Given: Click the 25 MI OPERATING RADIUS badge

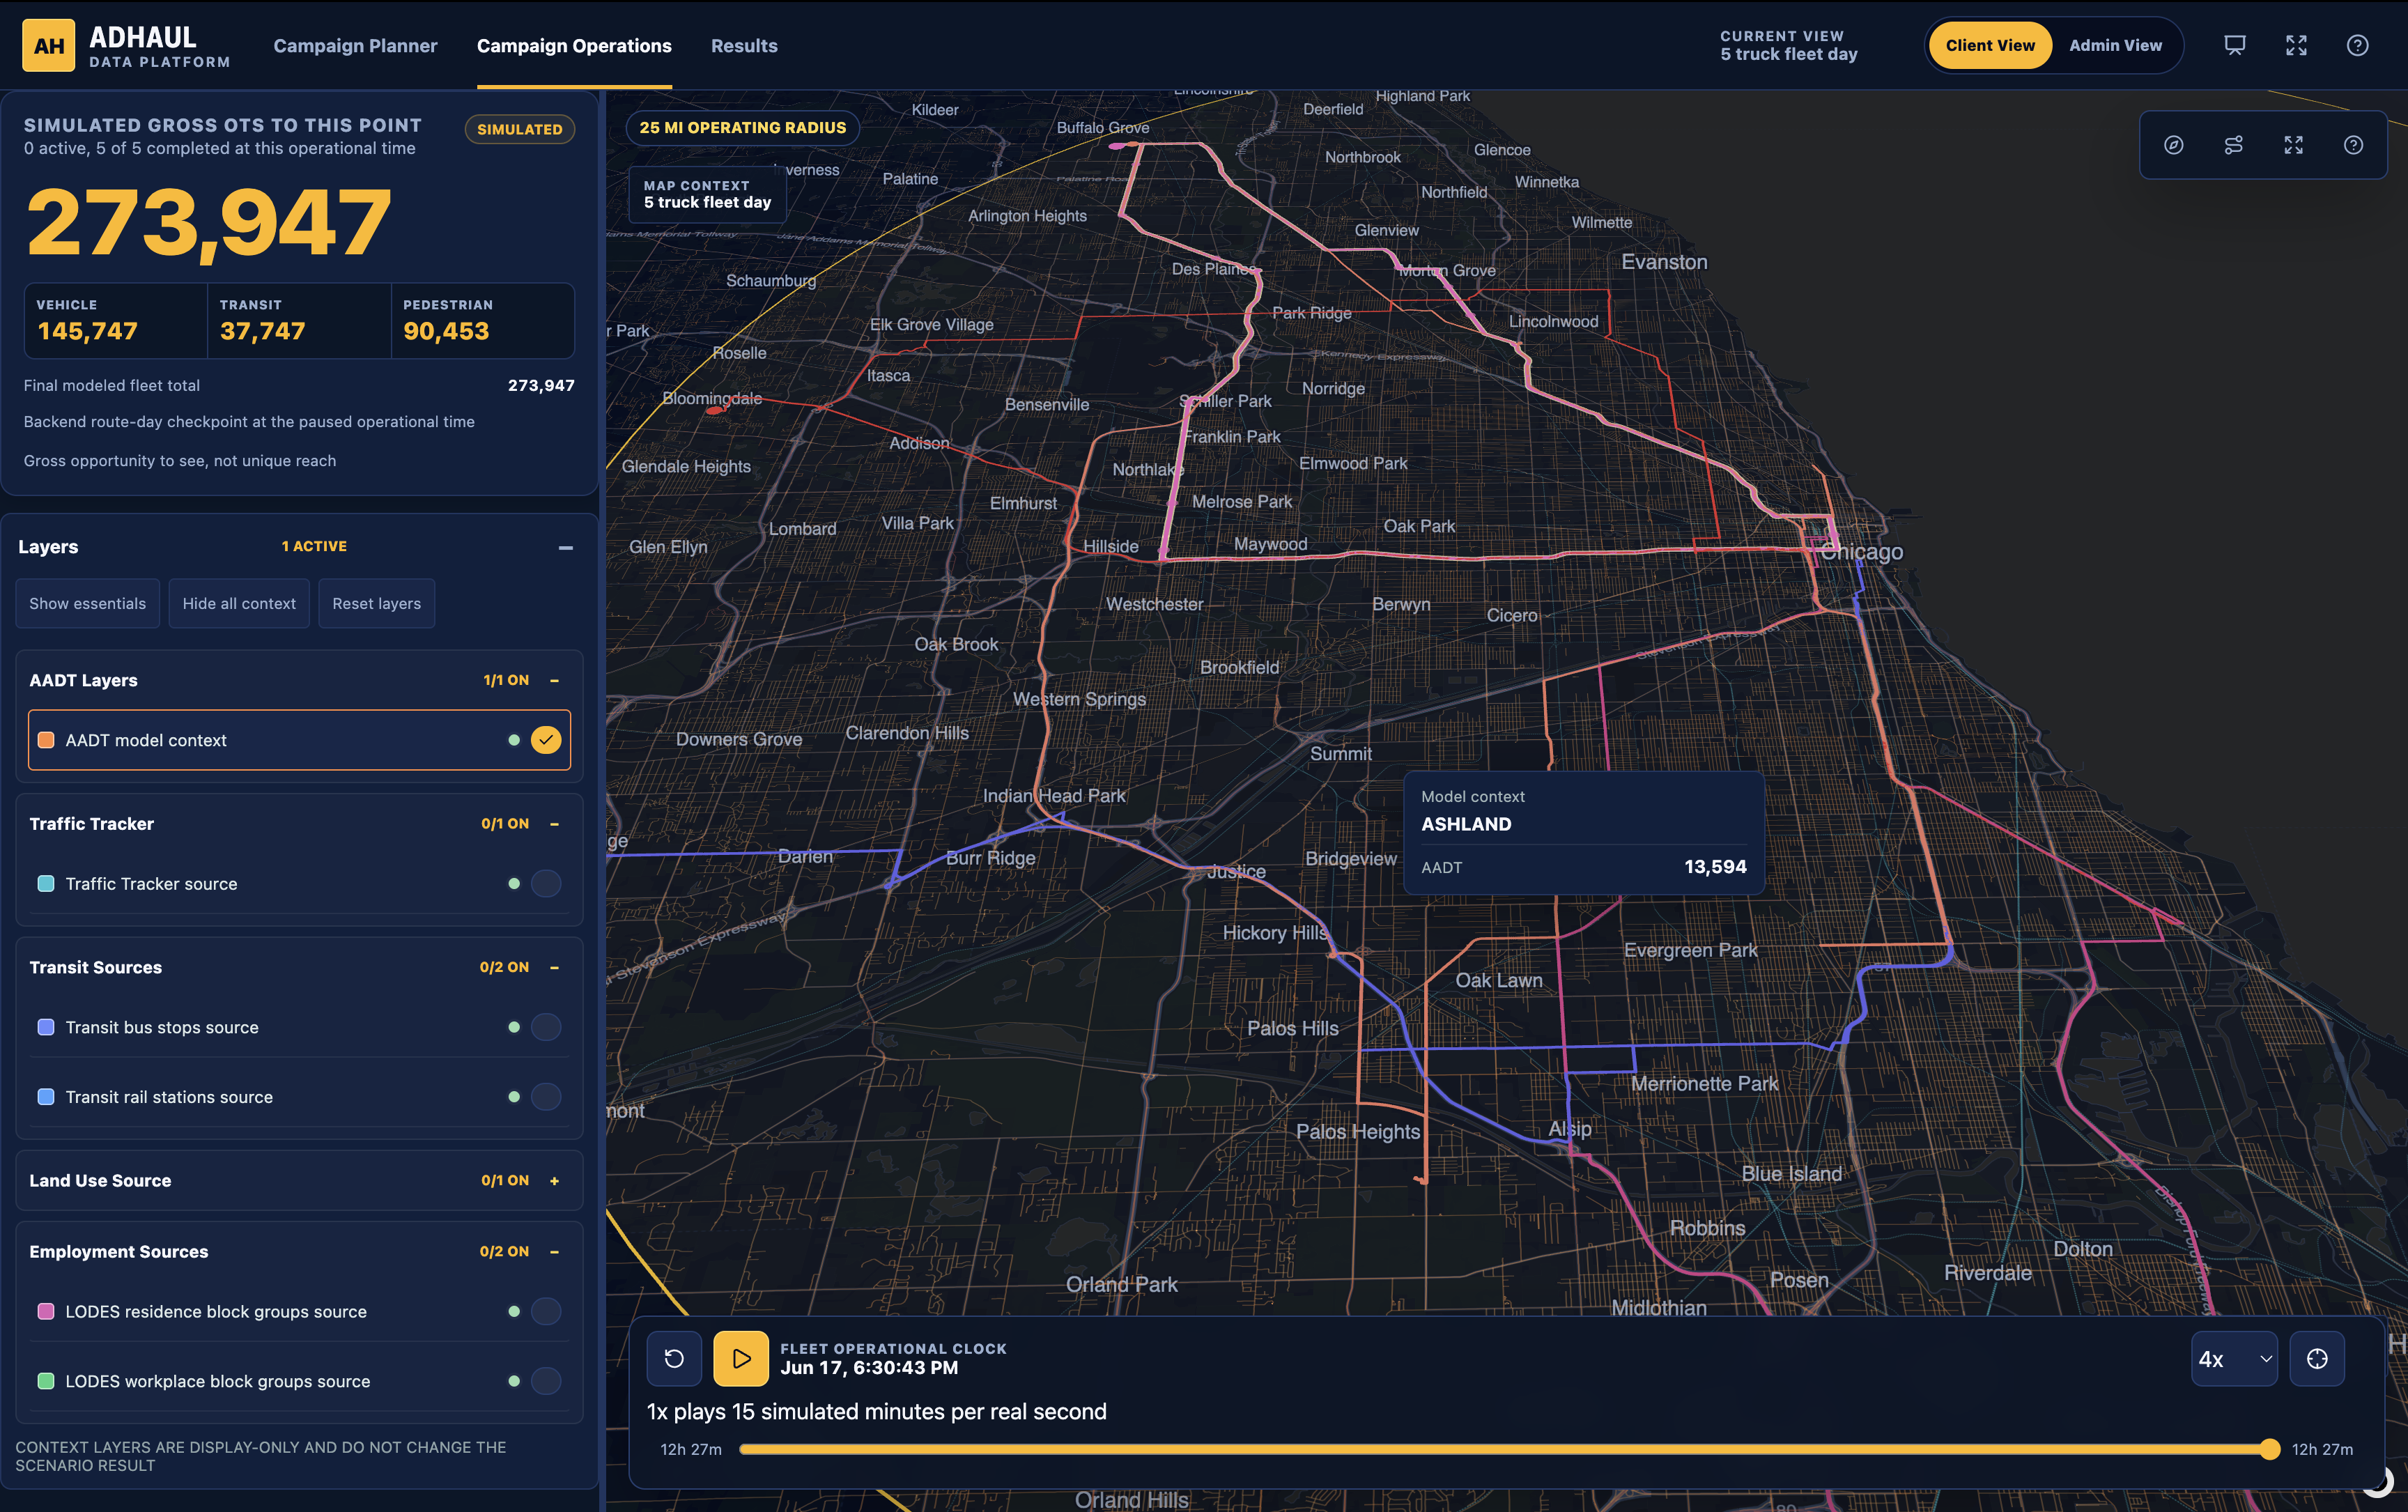Looking at the screenshot, I should (x=742, y=127).
